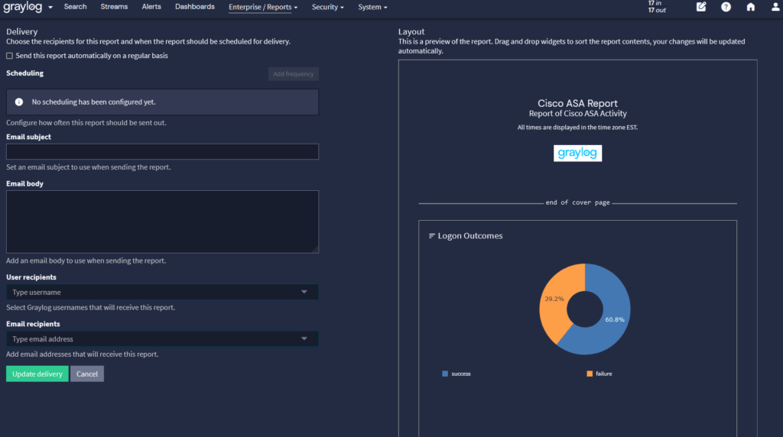Go to the Dashboards menu item
Image resolution: width=783 pixels, height=437 pixels.
click(194, 7)
